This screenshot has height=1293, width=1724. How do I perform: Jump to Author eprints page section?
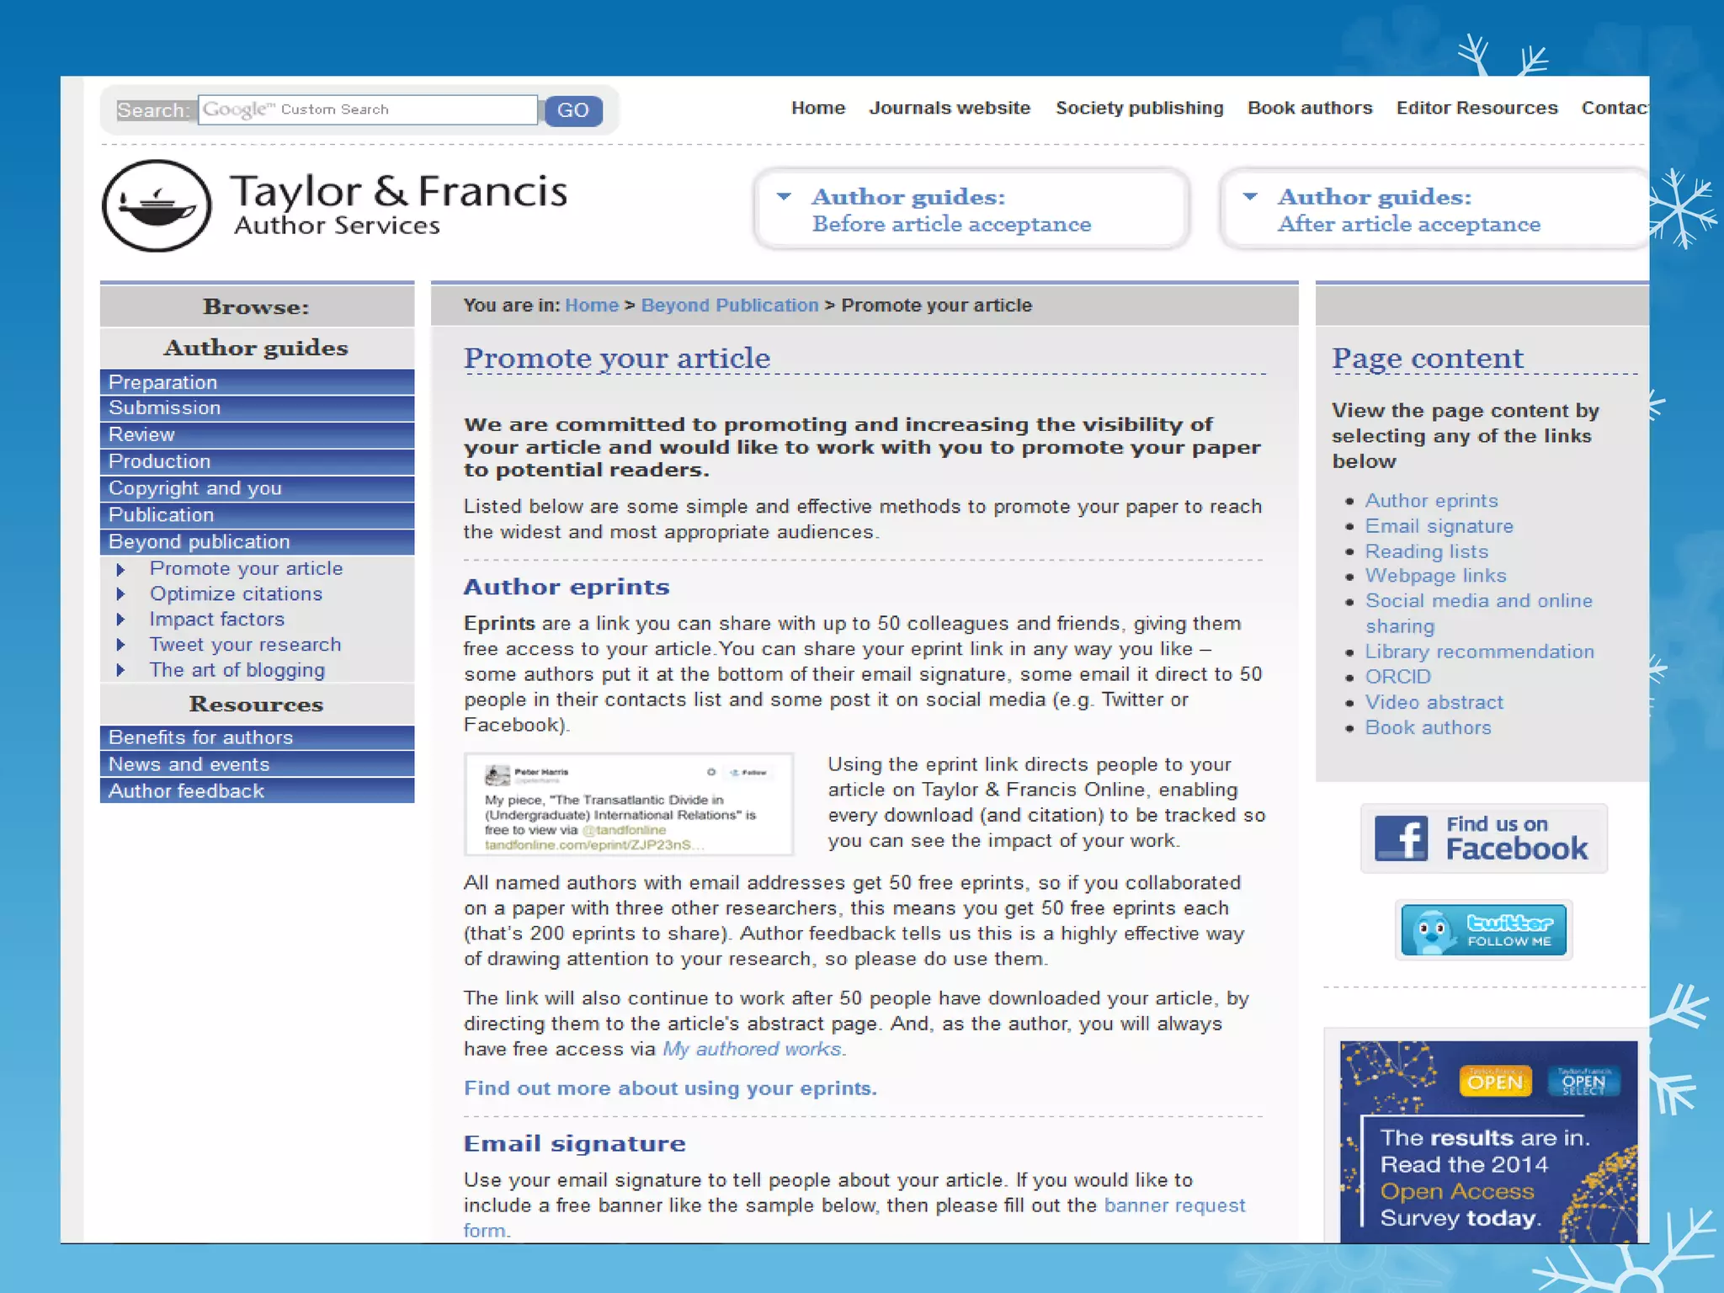1431,501
